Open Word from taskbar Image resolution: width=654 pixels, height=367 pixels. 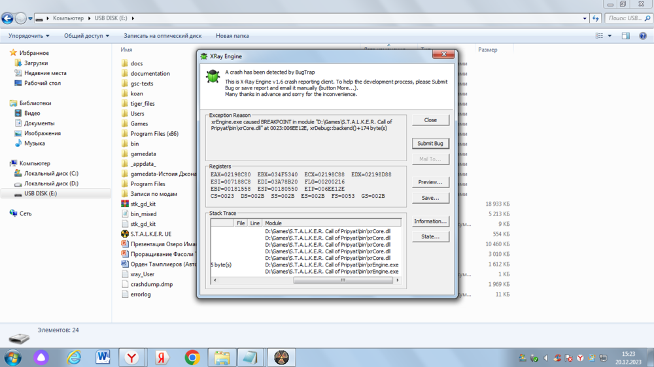(x=103, y=357)
